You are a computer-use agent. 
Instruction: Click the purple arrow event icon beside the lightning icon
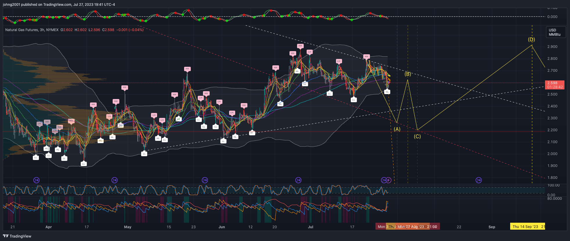click(x=384, y=180)
